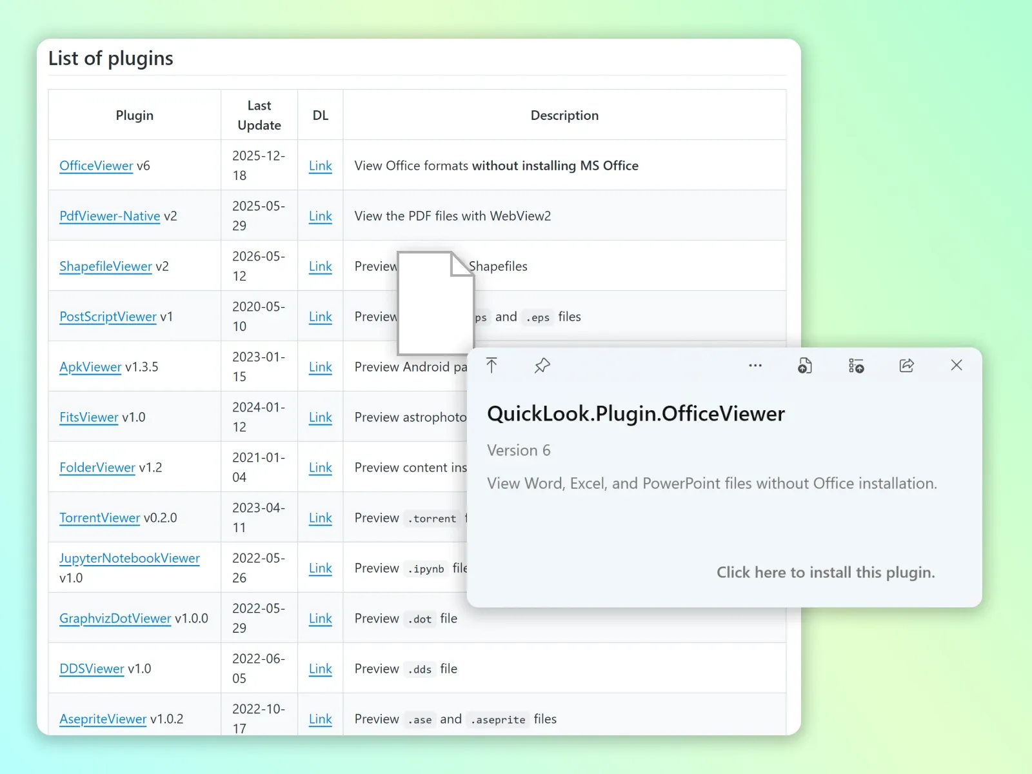
Task: Follow the download Link in ShapefileViewer row
Action: [x=321, y=266]
